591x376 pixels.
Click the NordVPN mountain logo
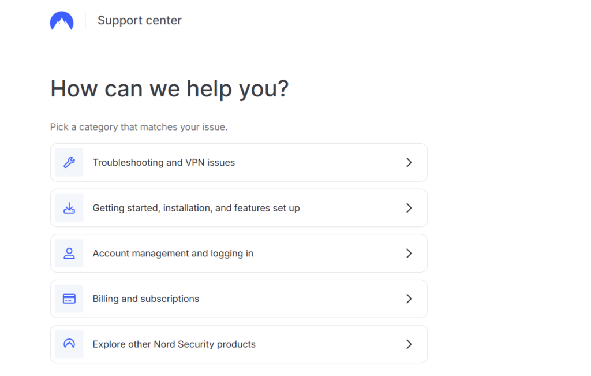62,21
